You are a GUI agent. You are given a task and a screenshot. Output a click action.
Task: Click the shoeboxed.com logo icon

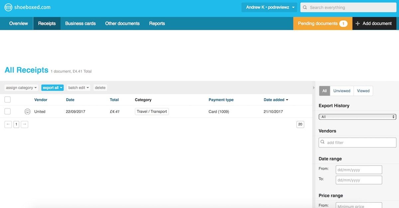coord(8,7)
